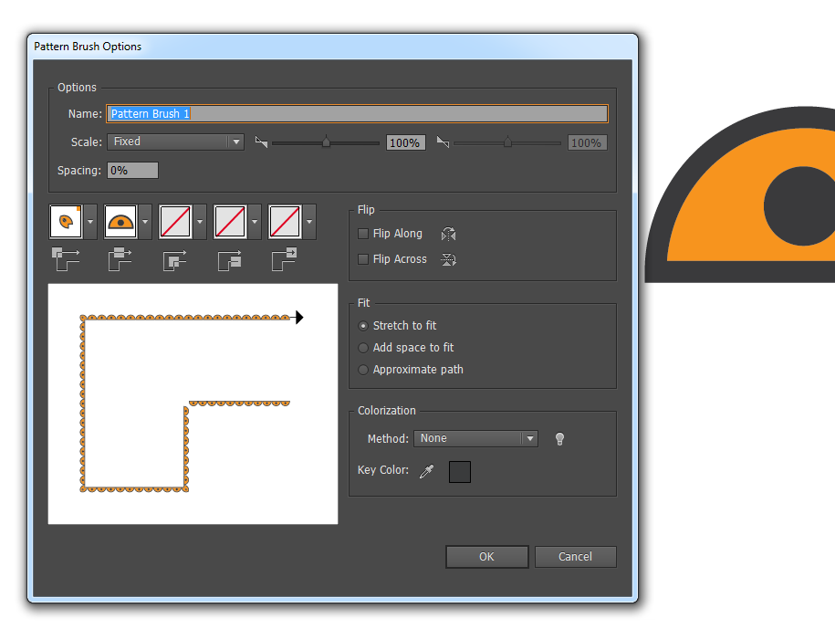This screenshot has height=629, width=835.
Task: Open the Colorization Method dropdown
Action: pos(475,438)
